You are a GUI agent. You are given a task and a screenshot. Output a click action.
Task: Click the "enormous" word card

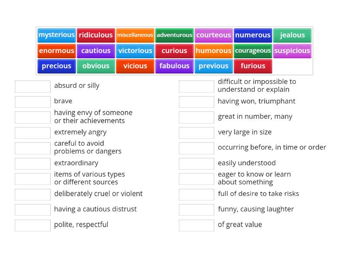tap(56, 51)
